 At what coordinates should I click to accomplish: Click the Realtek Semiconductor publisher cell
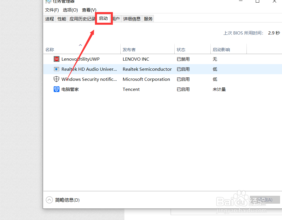[147, 69]
